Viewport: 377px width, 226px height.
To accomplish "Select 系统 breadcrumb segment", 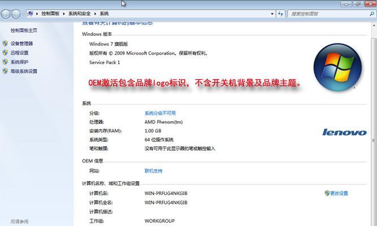I will (x=104, y=14).
